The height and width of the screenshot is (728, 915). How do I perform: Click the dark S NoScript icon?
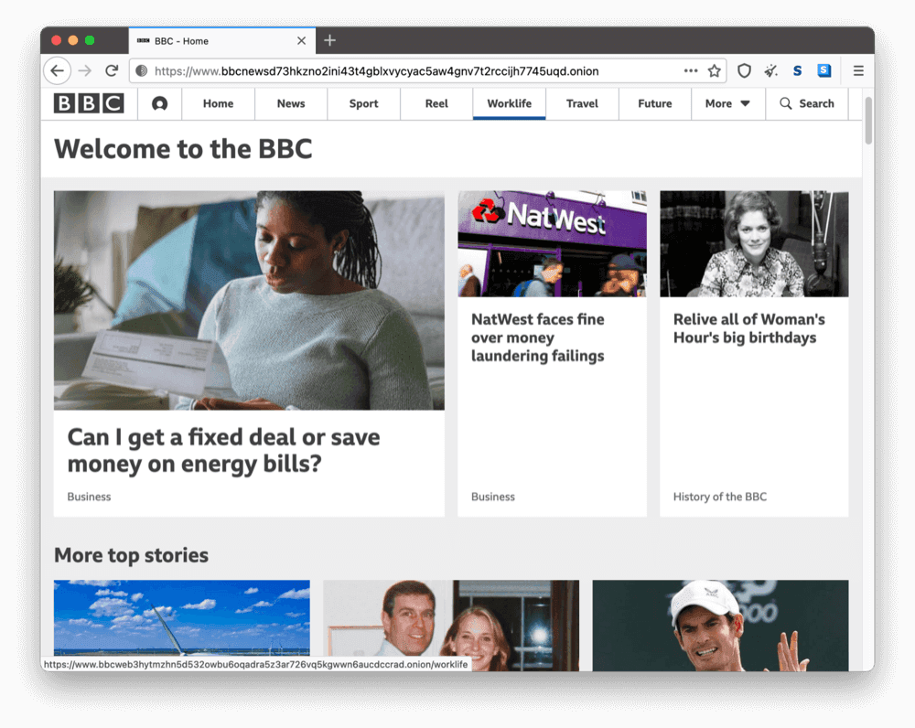click(x=798, y=70)
